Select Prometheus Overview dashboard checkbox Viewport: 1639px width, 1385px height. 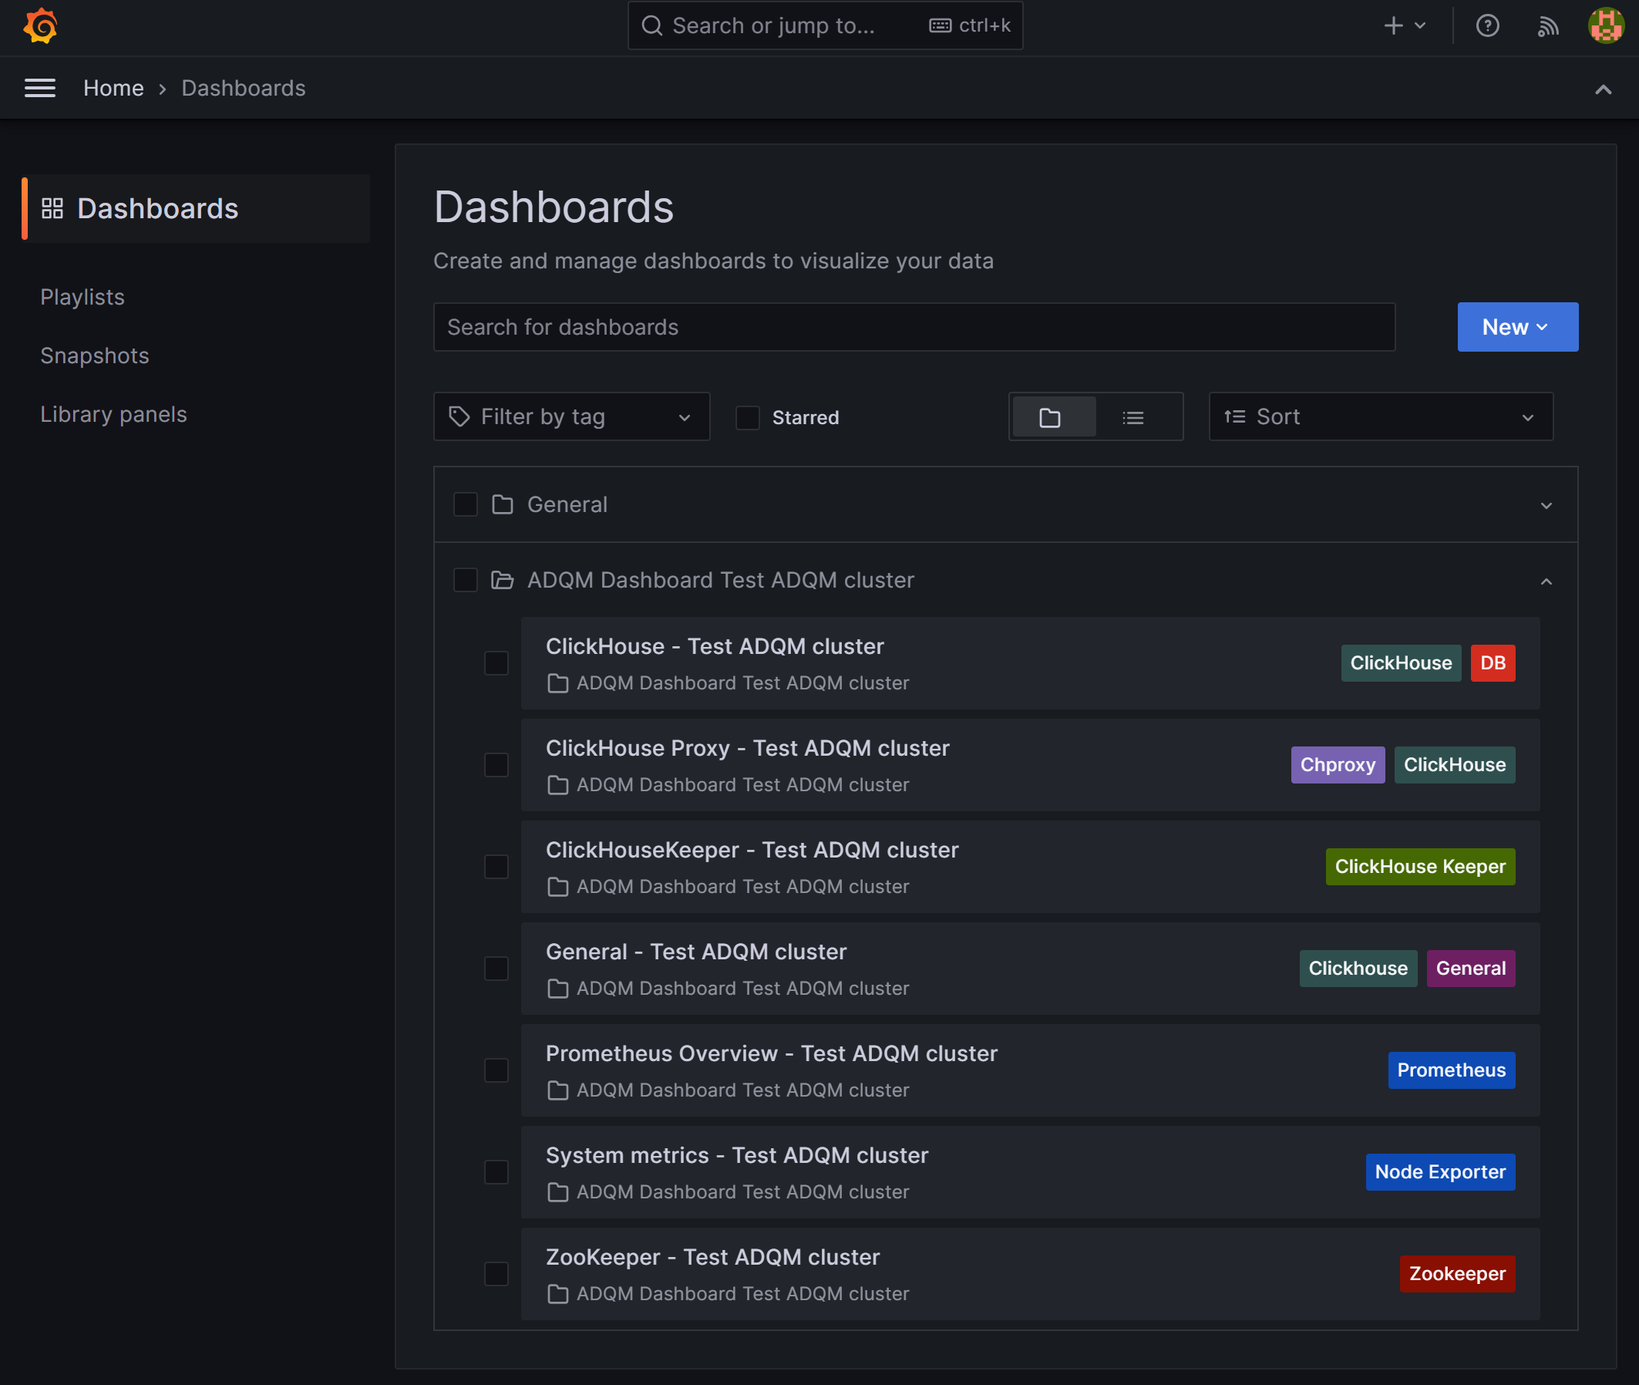pos(496,1070)
